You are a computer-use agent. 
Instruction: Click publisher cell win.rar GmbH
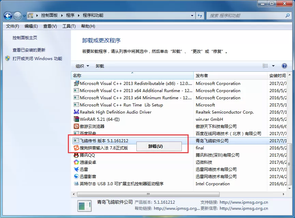209,119
